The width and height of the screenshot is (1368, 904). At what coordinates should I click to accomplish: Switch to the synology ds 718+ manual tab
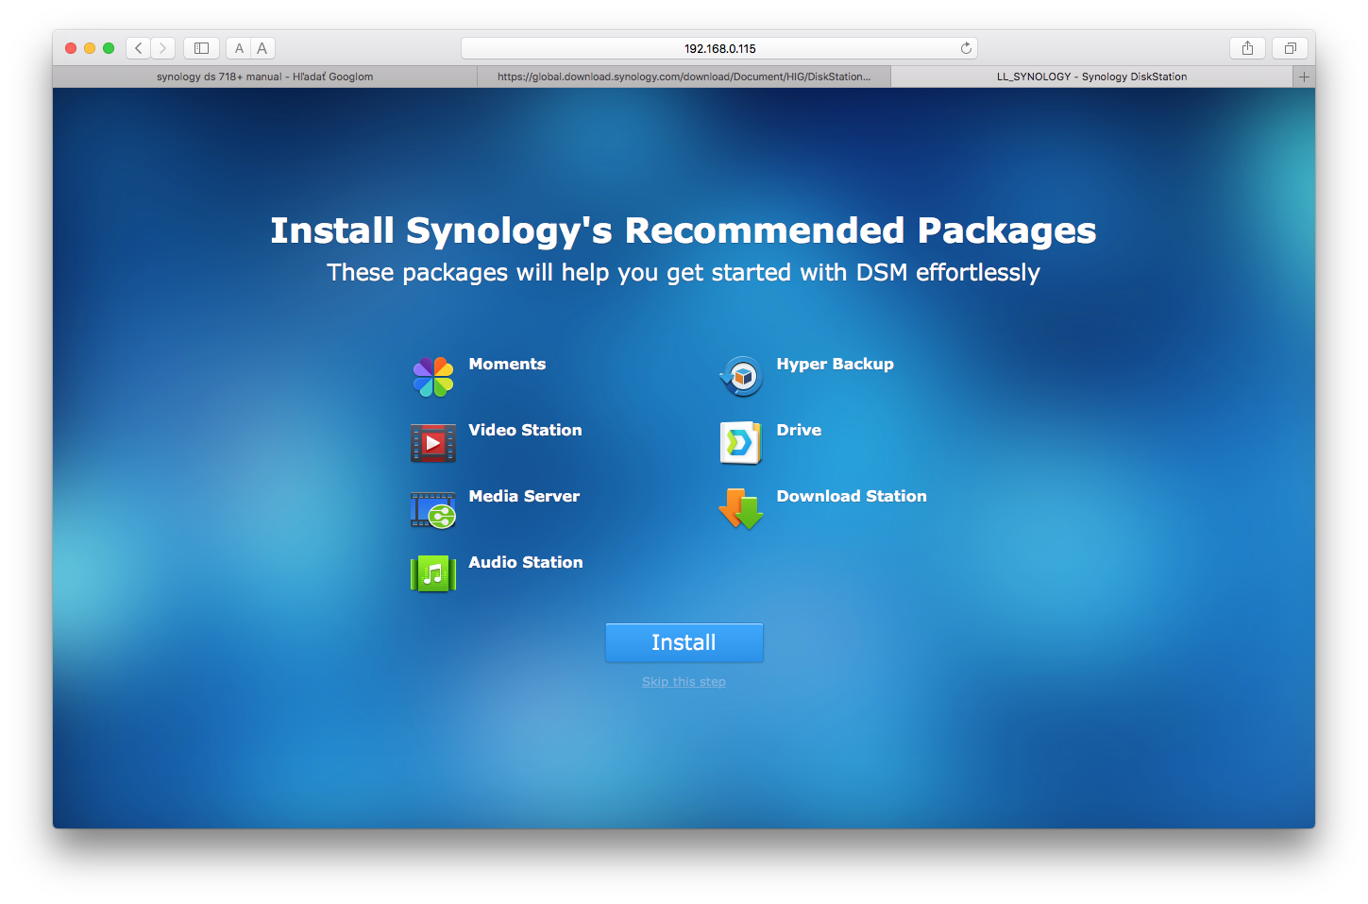click(x=265, y=77)
